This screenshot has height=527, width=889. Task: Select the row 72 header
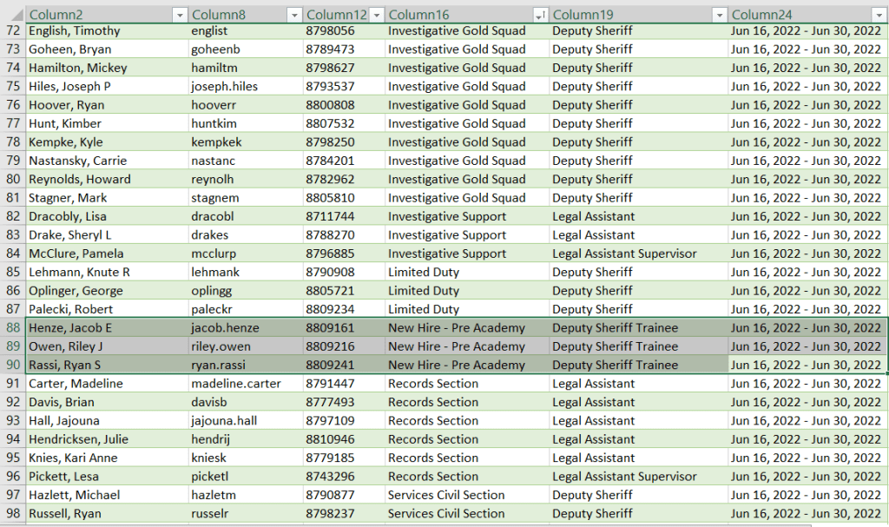[x=12, y=31]
